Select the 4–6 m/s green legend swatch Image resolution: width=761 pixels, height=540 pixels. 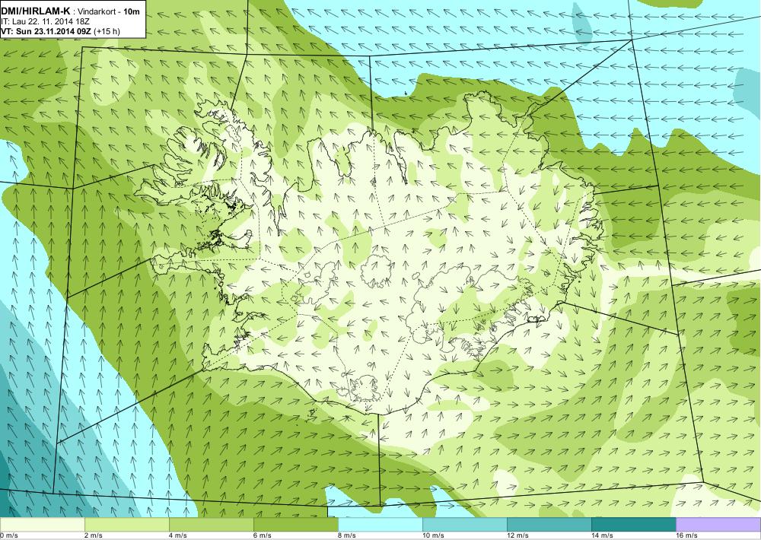point(211,525)
